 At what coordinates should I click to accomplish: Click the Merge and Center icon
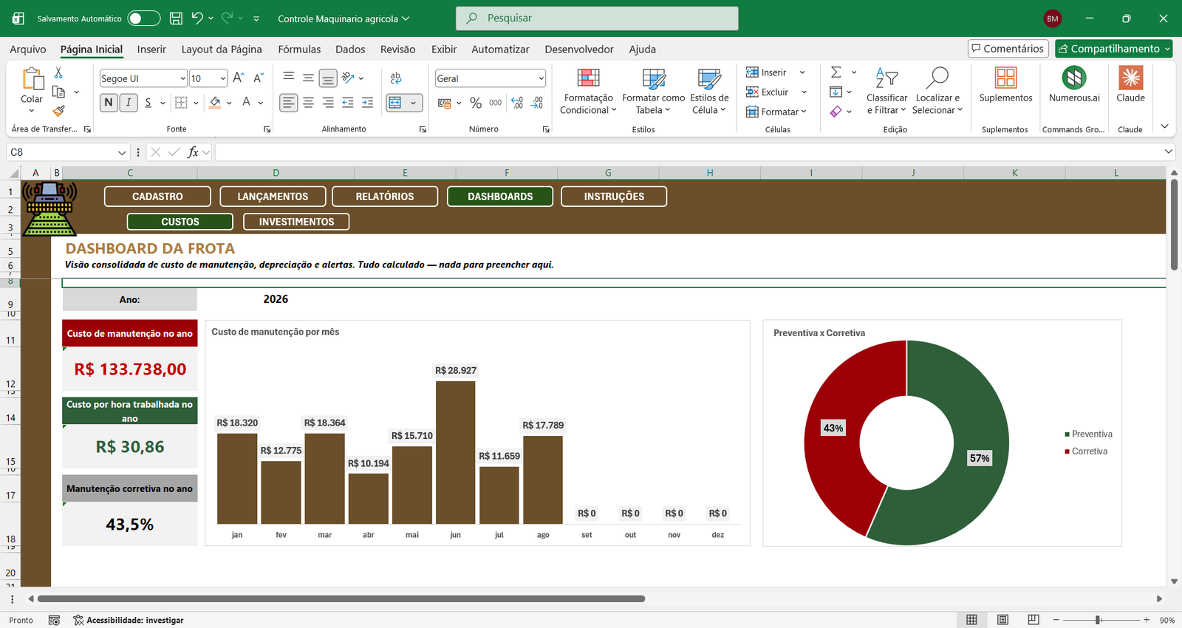pyautogui.click(x=396, y=103)
